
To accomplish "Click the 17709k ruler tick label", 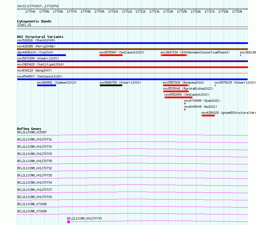I will 100,11.
